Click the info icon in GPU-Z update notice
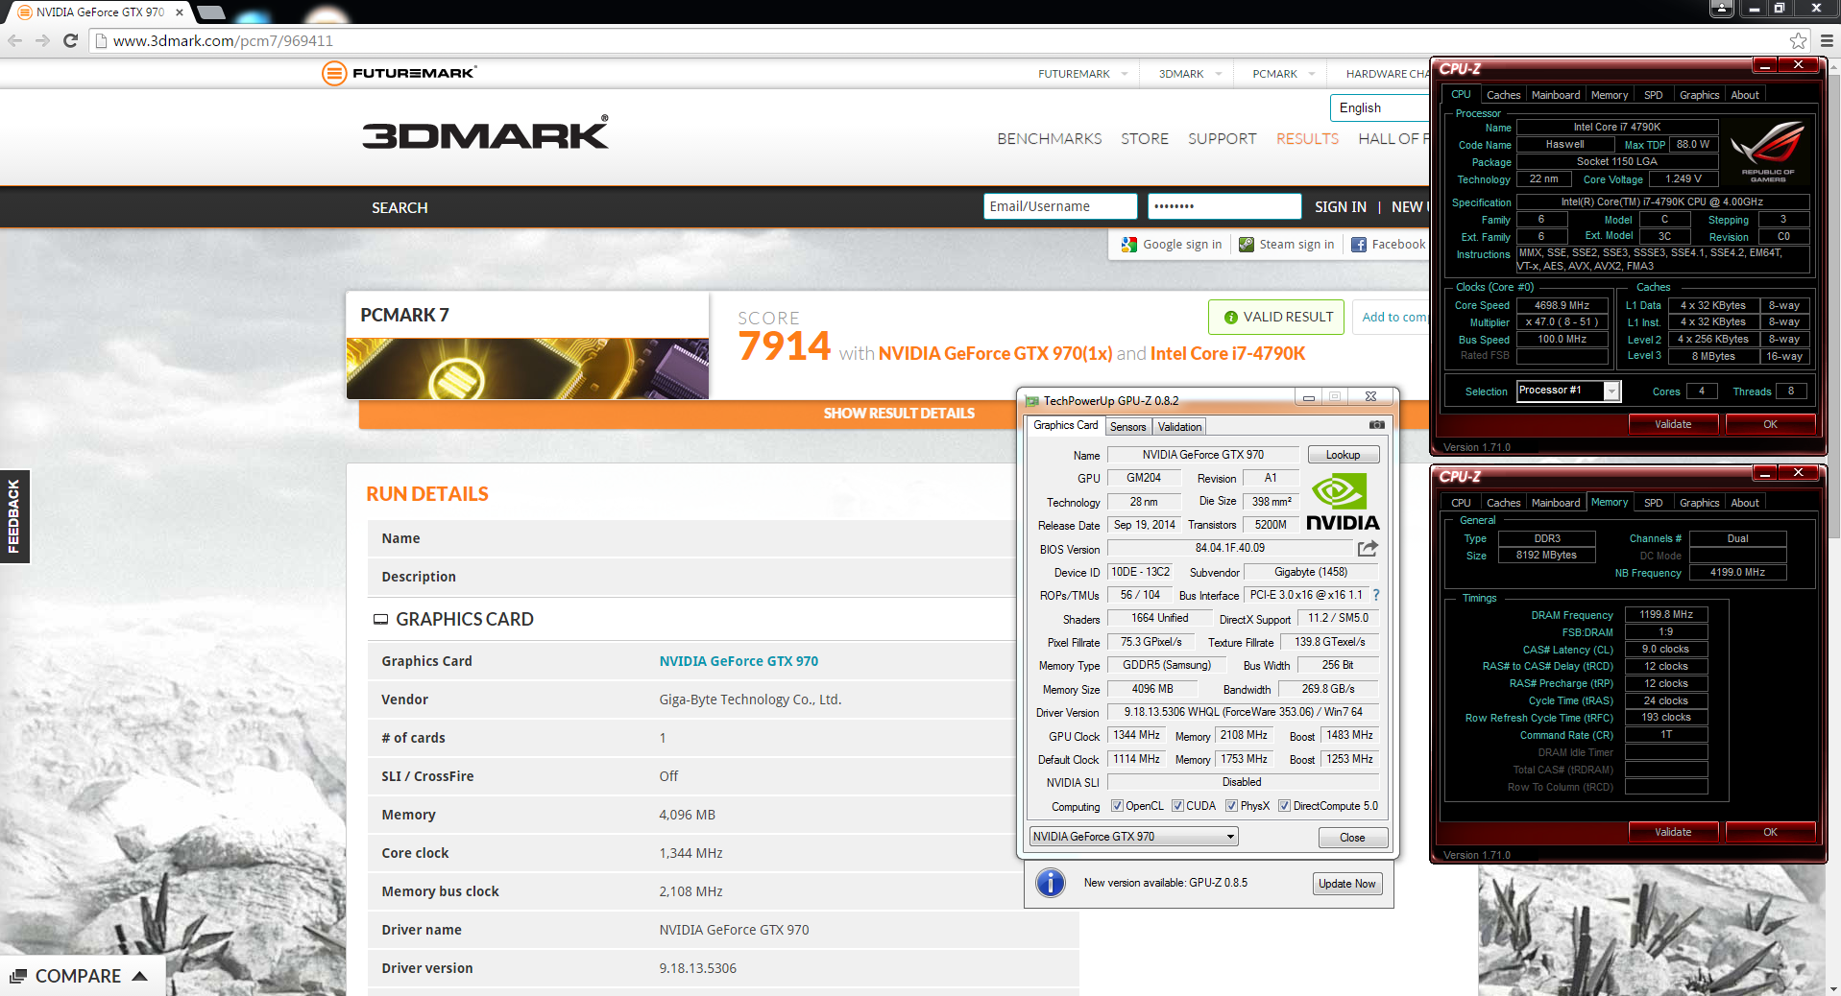1841x996 pixels. click(x=1051, y=883)
